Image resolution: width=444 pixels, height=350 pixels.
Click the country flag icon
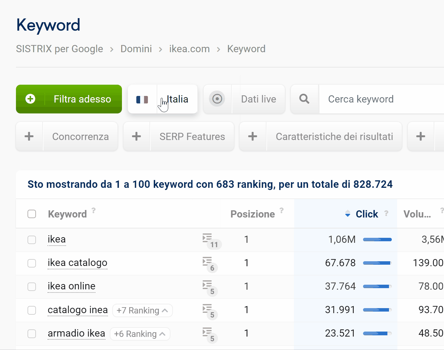click(x=142, y=100)
